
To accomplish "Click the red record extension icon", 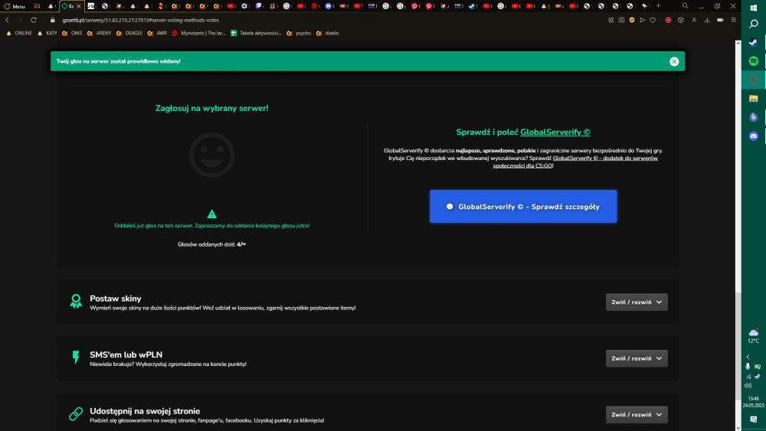I will point(668,20).
